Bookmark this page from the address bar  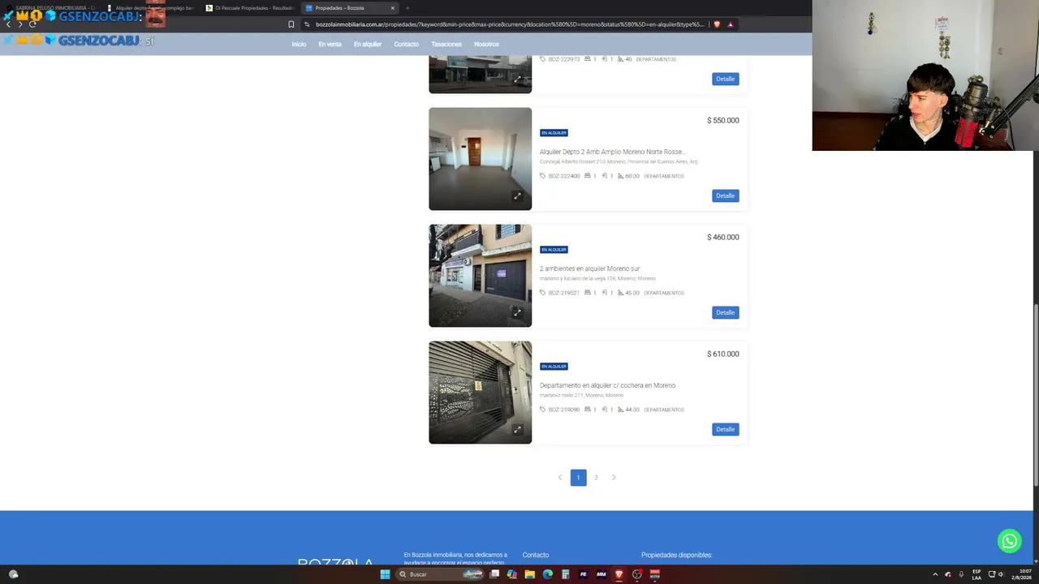(x=291, y=24)
